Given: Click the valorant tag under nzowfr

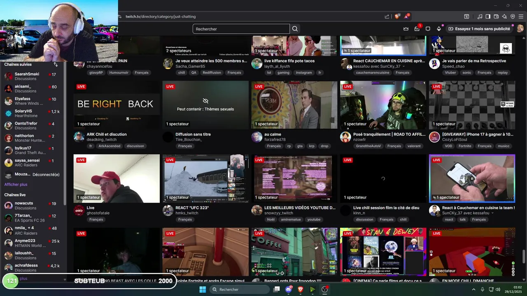Looking at the screenshot, I should 414,146.
